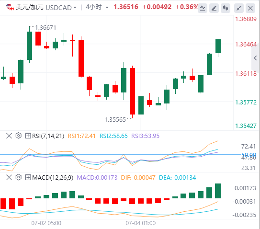Select the 07-02 05:00 time axis label
Image resolution: width=260 pixels, height=229 pixels.
[x=46, y=223]
